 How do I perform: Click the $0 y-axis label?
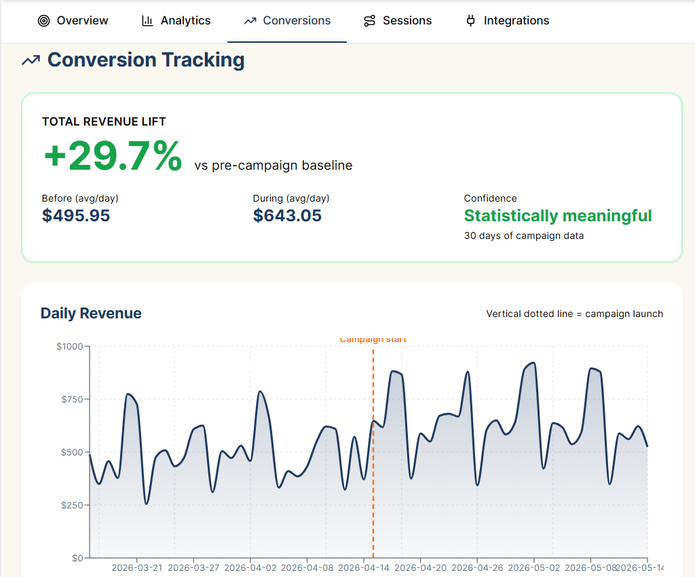pos(77,558)
